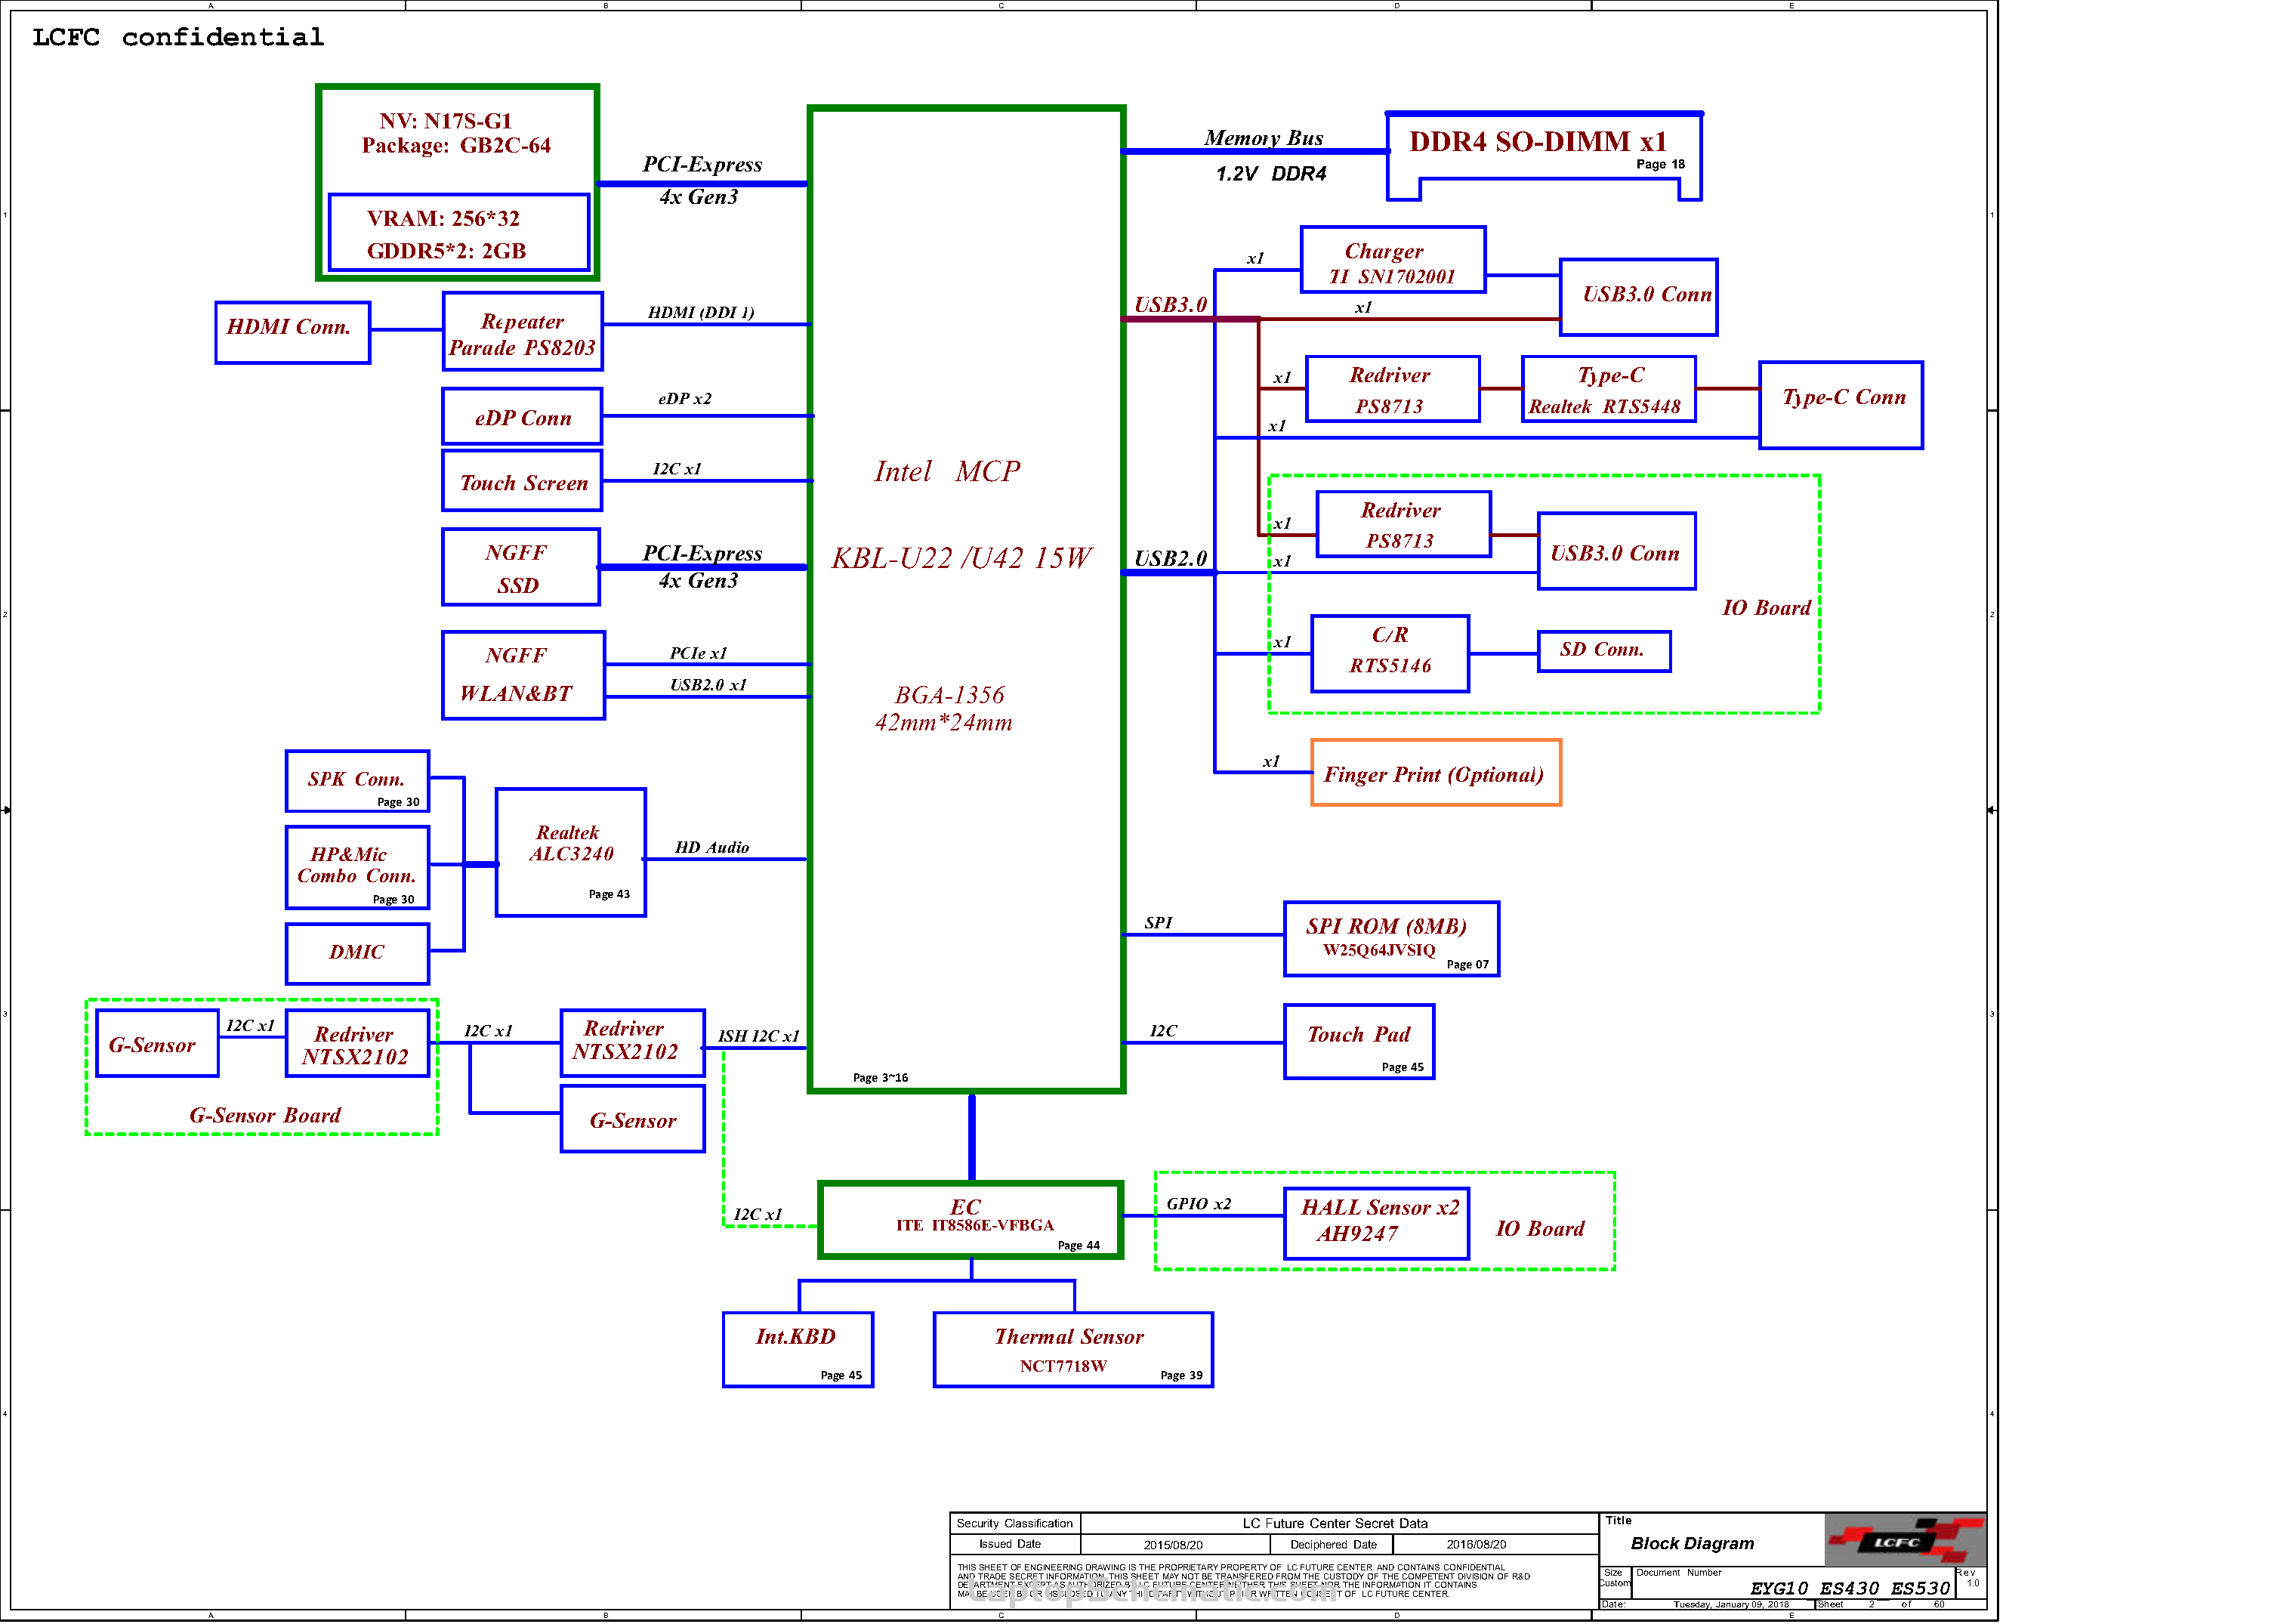Click the "PCIe x1" label
This screenshot has height=1624, width=2296.
(698, 653)
